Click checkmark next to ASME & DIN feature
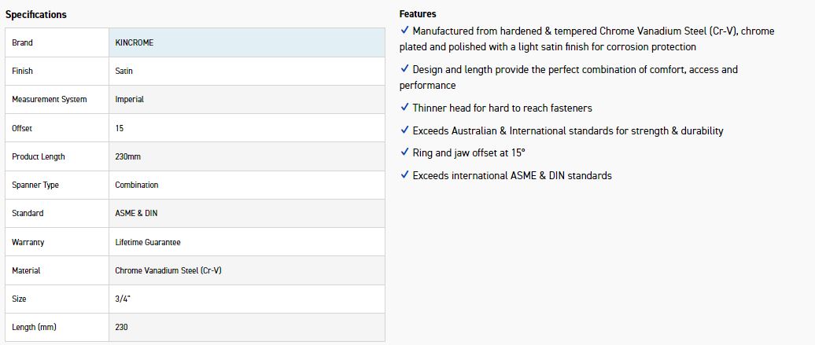Image resolution: width=815 pixels, height=345 pixels. coord(404,175)
